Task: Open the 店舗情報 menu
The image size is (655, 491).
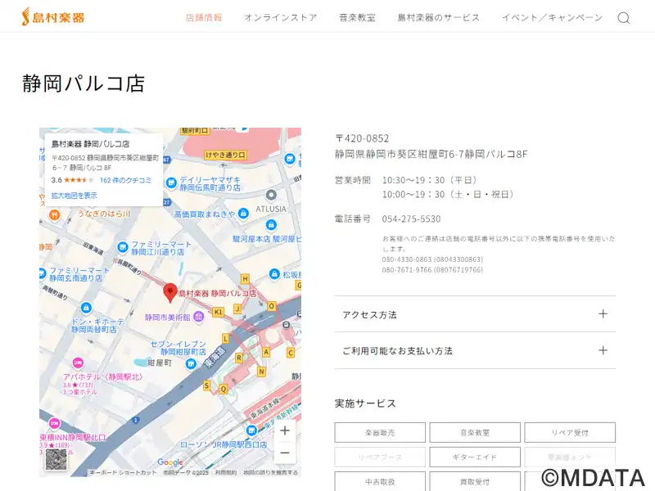Action: [x=204, y=17]
